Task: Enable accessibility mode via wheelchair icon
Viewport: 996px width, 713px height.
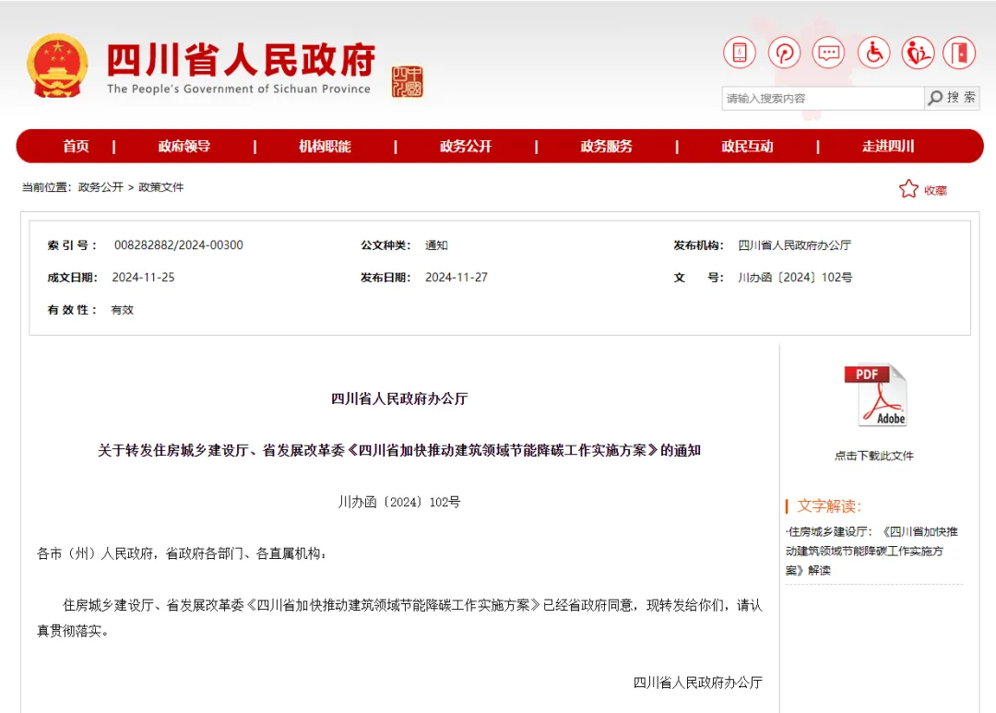Action: pyautogui.click(x=873, y=53)
